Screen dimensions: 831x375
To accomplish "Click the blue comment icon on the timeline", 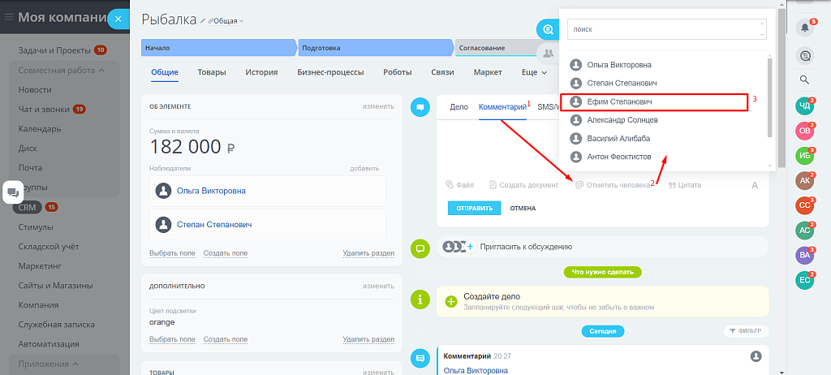I will point(421,107).
